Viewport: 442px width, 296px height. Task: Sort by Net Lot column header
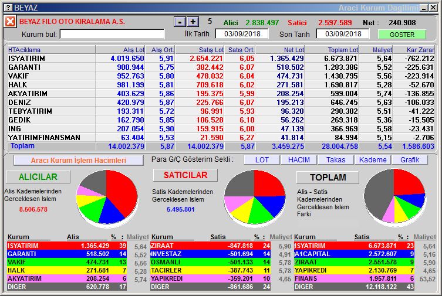pyautogui.click(x=280, y=50)
